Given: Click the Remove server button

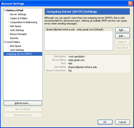Looking at the screenshot, I should click(x=122, y=42).
